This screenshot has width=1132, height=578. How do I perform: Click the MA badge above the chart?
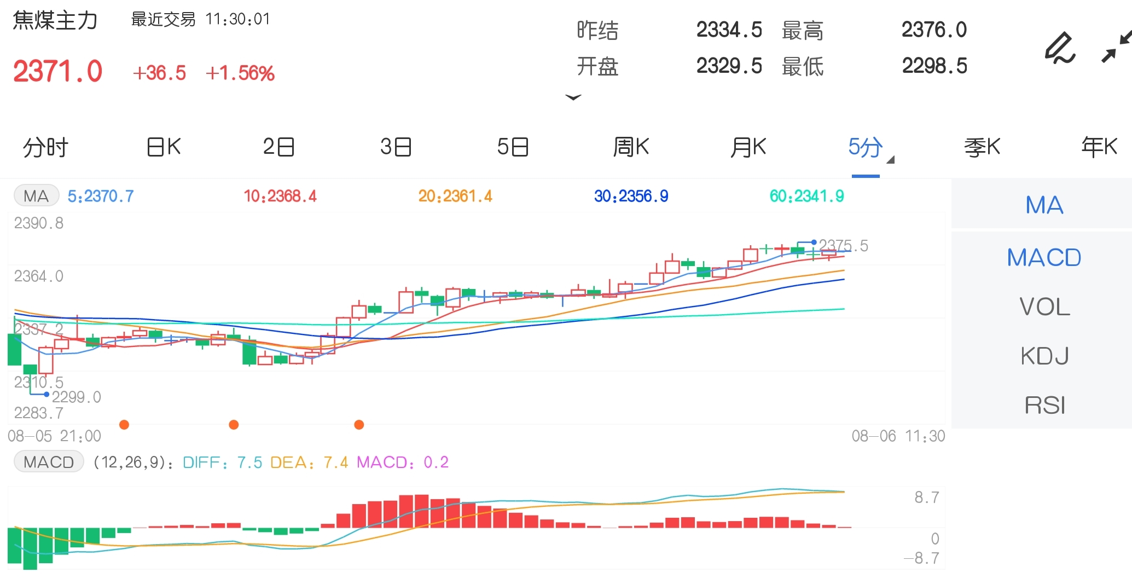click(x=36, y=195)
